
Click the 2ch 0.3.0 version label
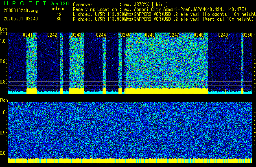pos(59,3)
